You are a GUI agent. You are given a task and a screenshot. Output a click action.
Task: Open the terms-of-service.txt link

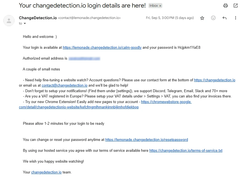tap(186, 151)
